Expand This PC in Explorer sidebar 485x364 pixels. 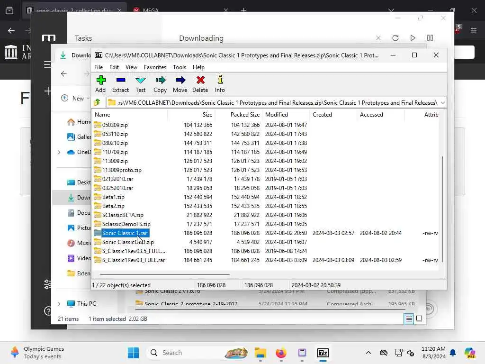(x=59, y=304)
